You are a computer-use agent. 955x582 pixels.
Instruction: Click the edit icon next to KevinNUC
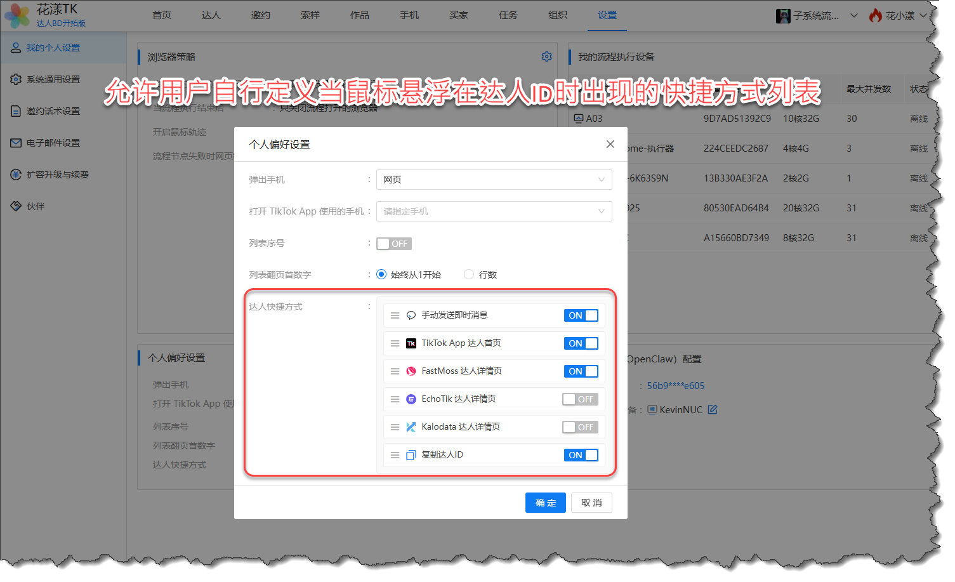(x=713, y=410)
